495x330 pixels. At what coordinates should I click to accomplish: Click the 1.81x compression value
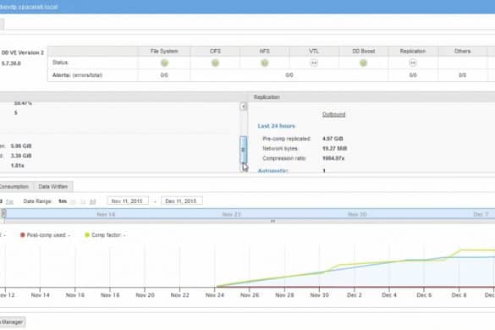coord(18,166)
